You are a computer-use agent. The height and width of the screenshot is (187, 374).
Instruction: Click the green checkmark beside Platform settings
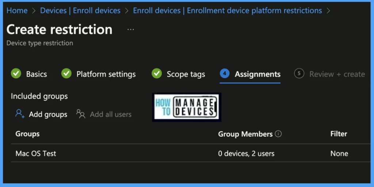coord(66,73)
